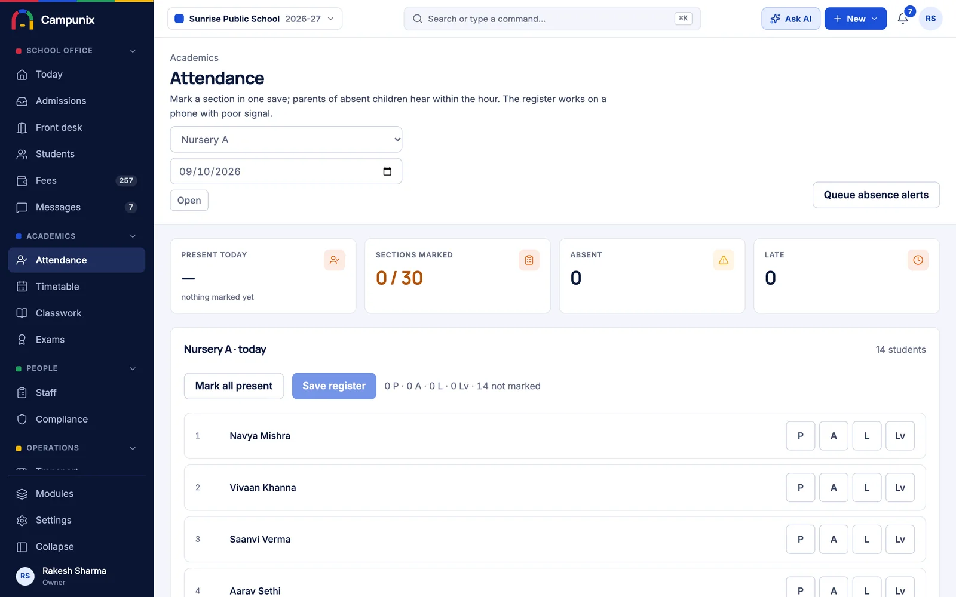
Task: Click the Sections Marked clipboard icon
Action: tap(529, 260)
